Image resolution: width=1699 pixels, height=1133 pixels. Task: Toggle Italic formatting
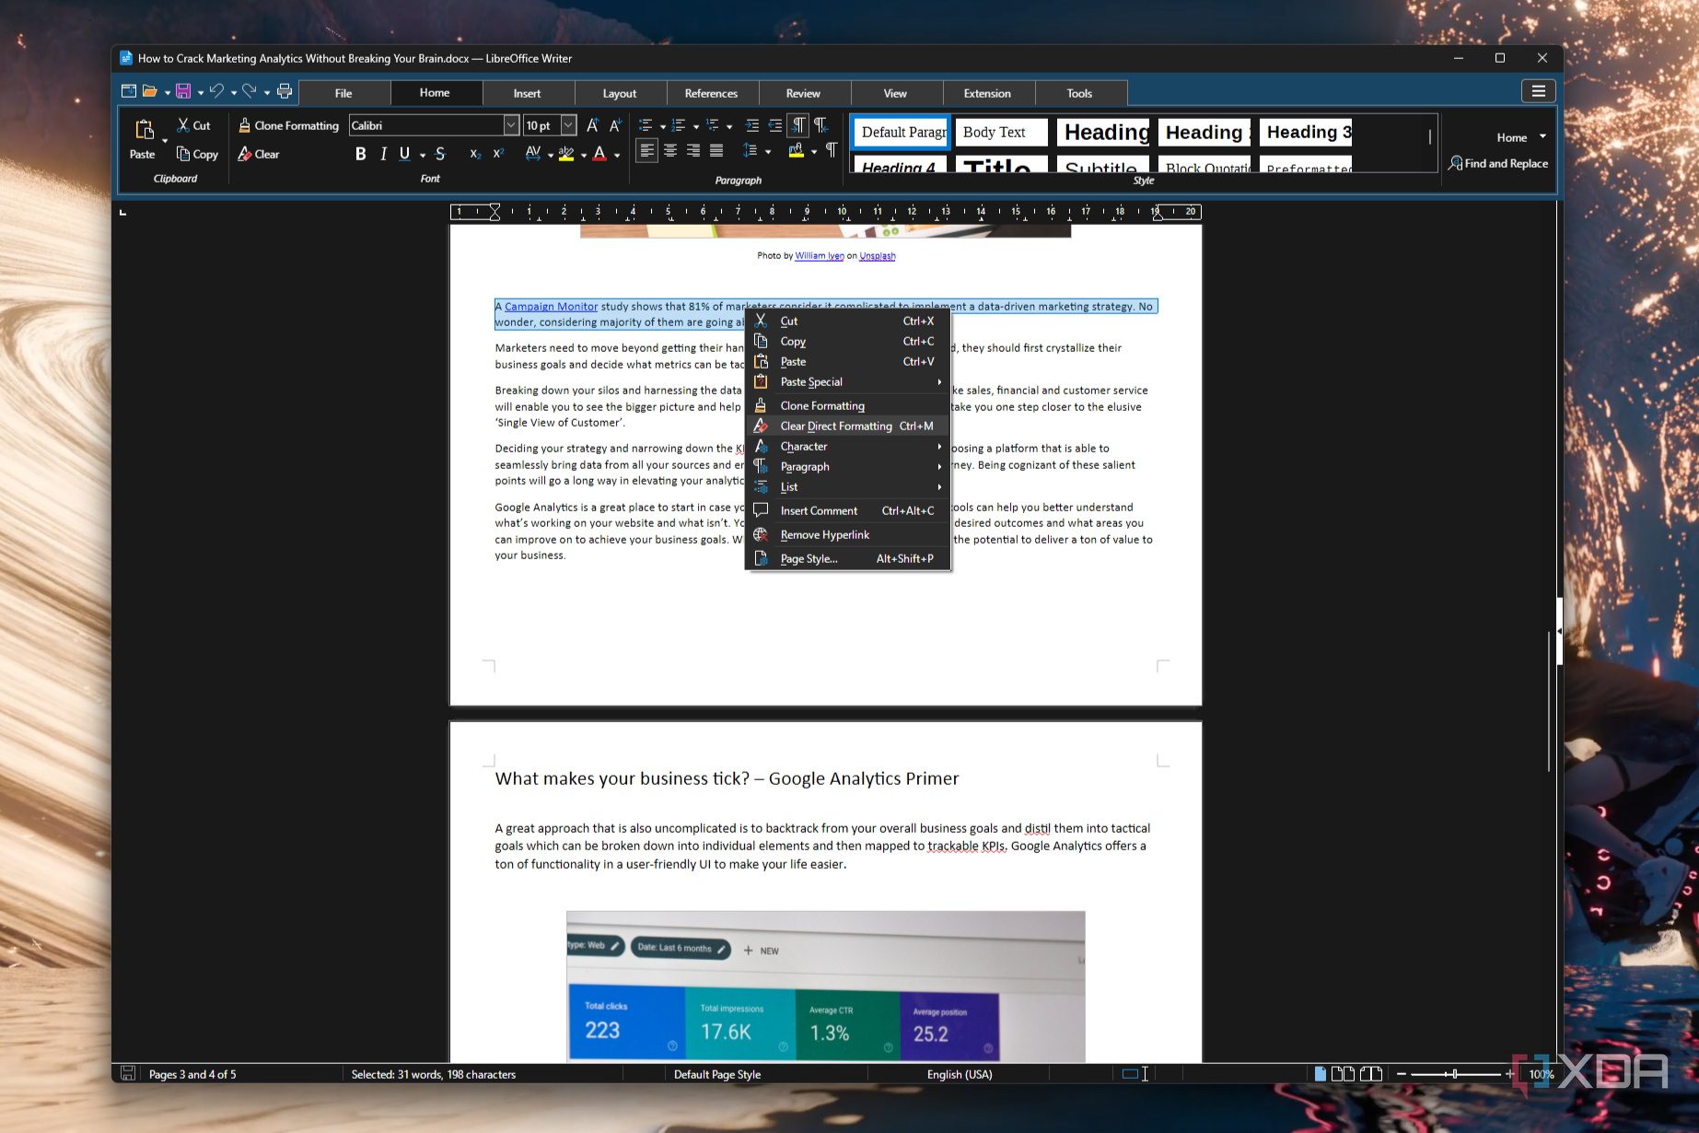point(383,154)
